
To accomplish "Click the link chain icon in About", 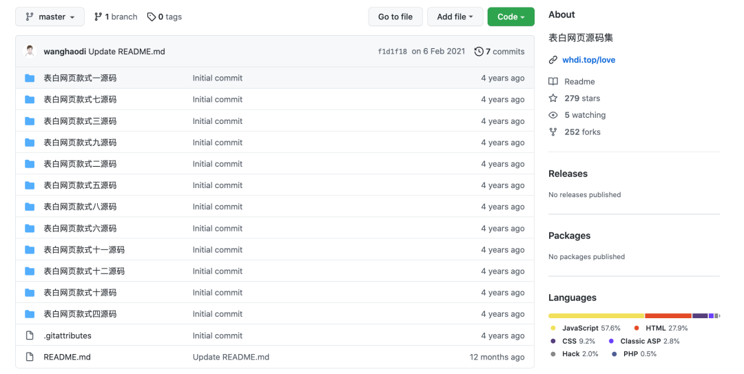I will point(552,60).
